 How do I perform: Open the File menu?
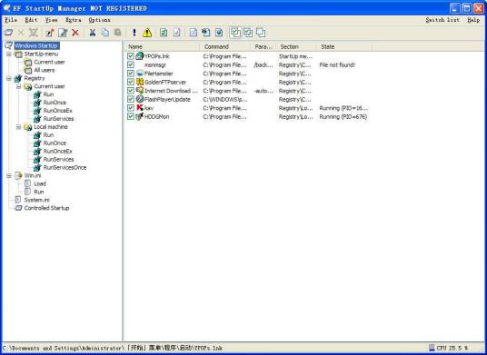click(11, 20)
